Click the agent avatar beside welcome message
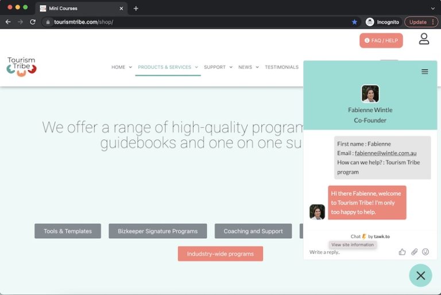The height and width of the screenshot is (295, 441). pos(317,212)
